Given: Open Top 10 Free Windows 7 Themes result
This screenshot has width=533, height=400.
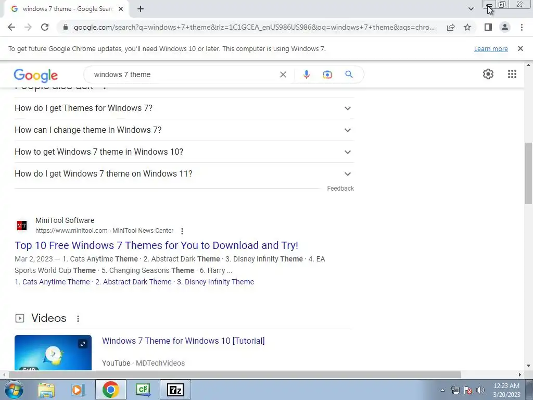Looking at the screenshot, I should click(156, 245).
